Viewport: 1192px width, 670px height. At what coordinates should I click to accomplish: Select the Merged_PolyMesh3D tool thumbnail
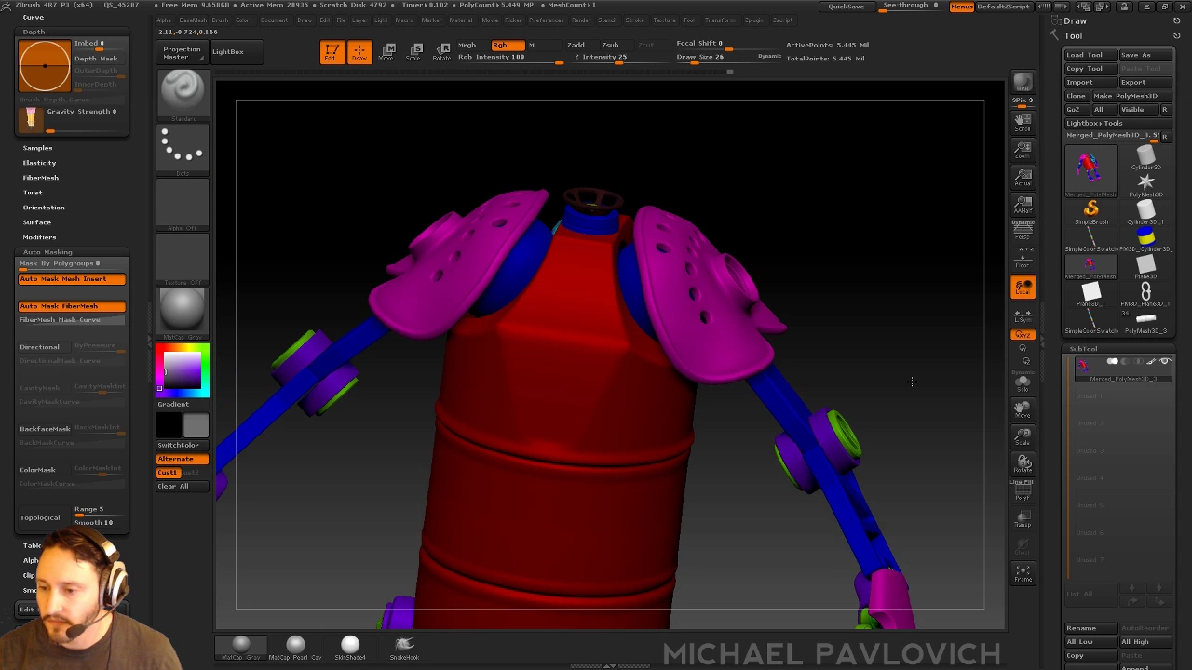coord(1090,170)
